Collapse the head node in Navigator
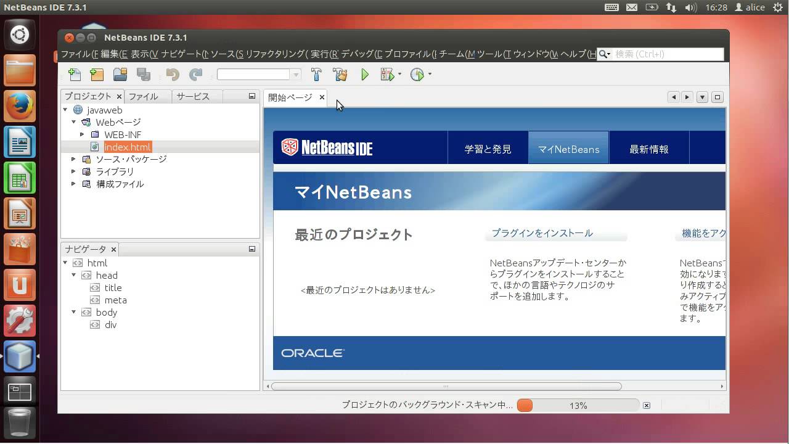Viewport: 789px width, 444px height. pyautogui.click(x=74, y=275)
